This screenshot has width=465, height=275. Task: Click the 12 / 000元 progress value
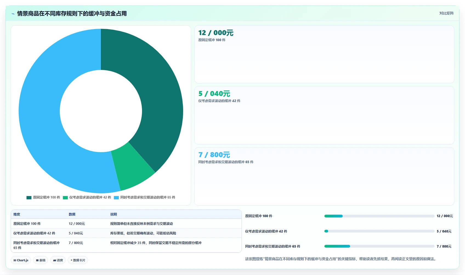(445, 216)
